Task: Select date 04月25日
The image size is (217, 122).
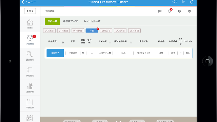Action: click(49, 31)
